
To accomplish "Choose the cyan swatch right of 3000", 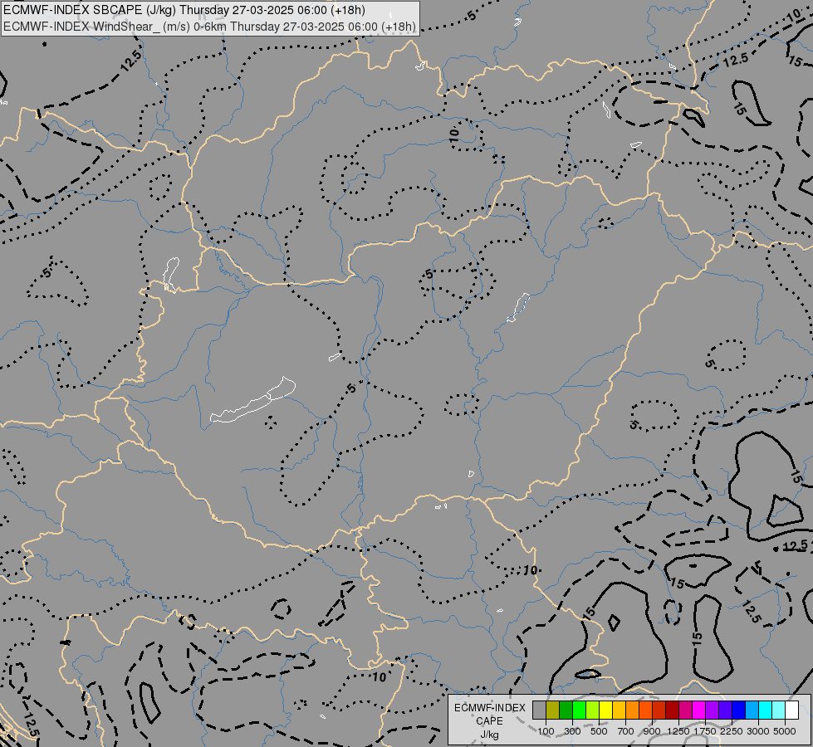I will coord(766,710).
